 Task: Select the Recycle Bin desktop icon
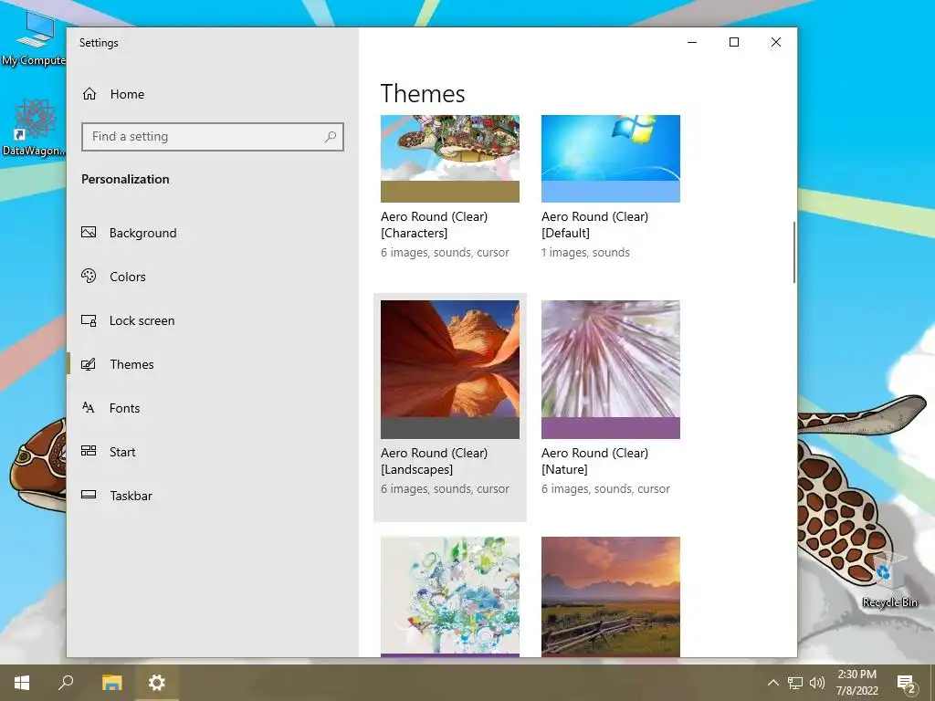pyautogui.click(x=889, y=580)
